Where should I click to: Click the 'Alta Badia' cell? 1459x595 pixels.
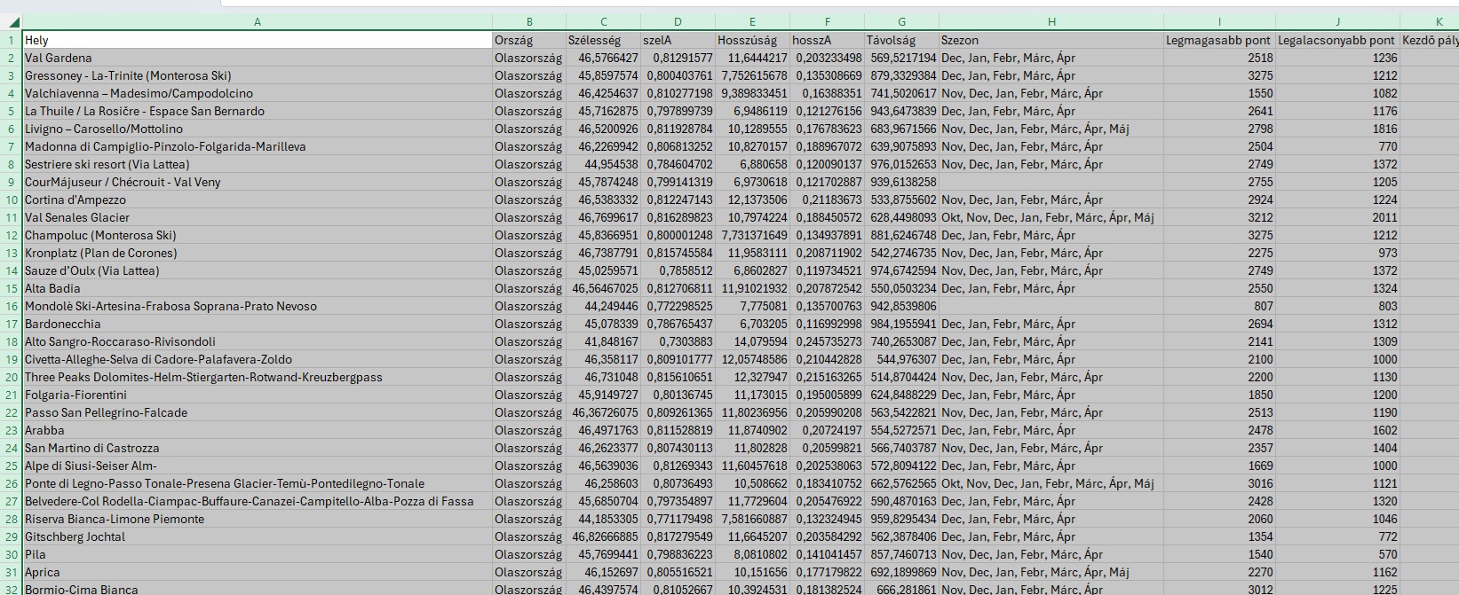tap(257, 288)
